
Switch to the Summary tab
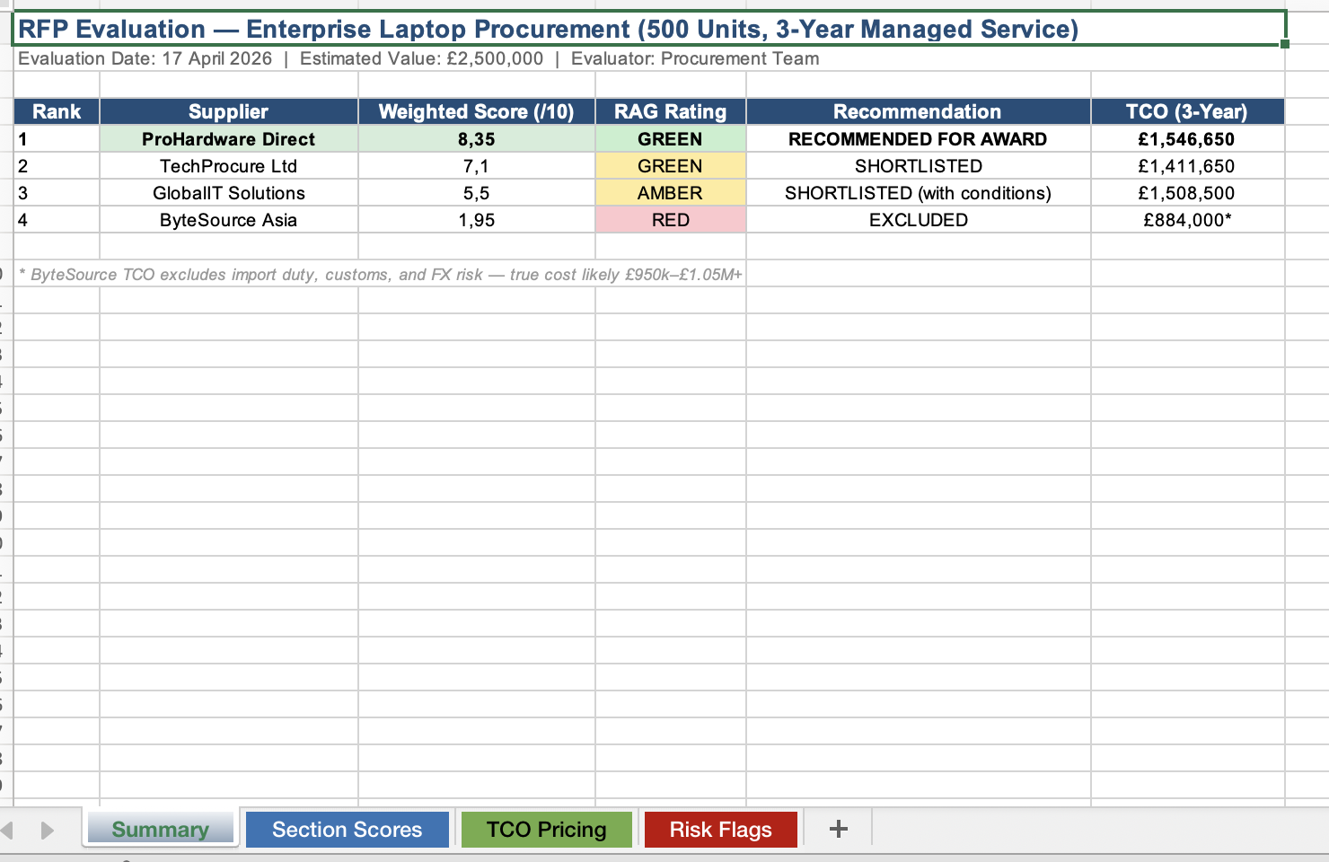160,829
